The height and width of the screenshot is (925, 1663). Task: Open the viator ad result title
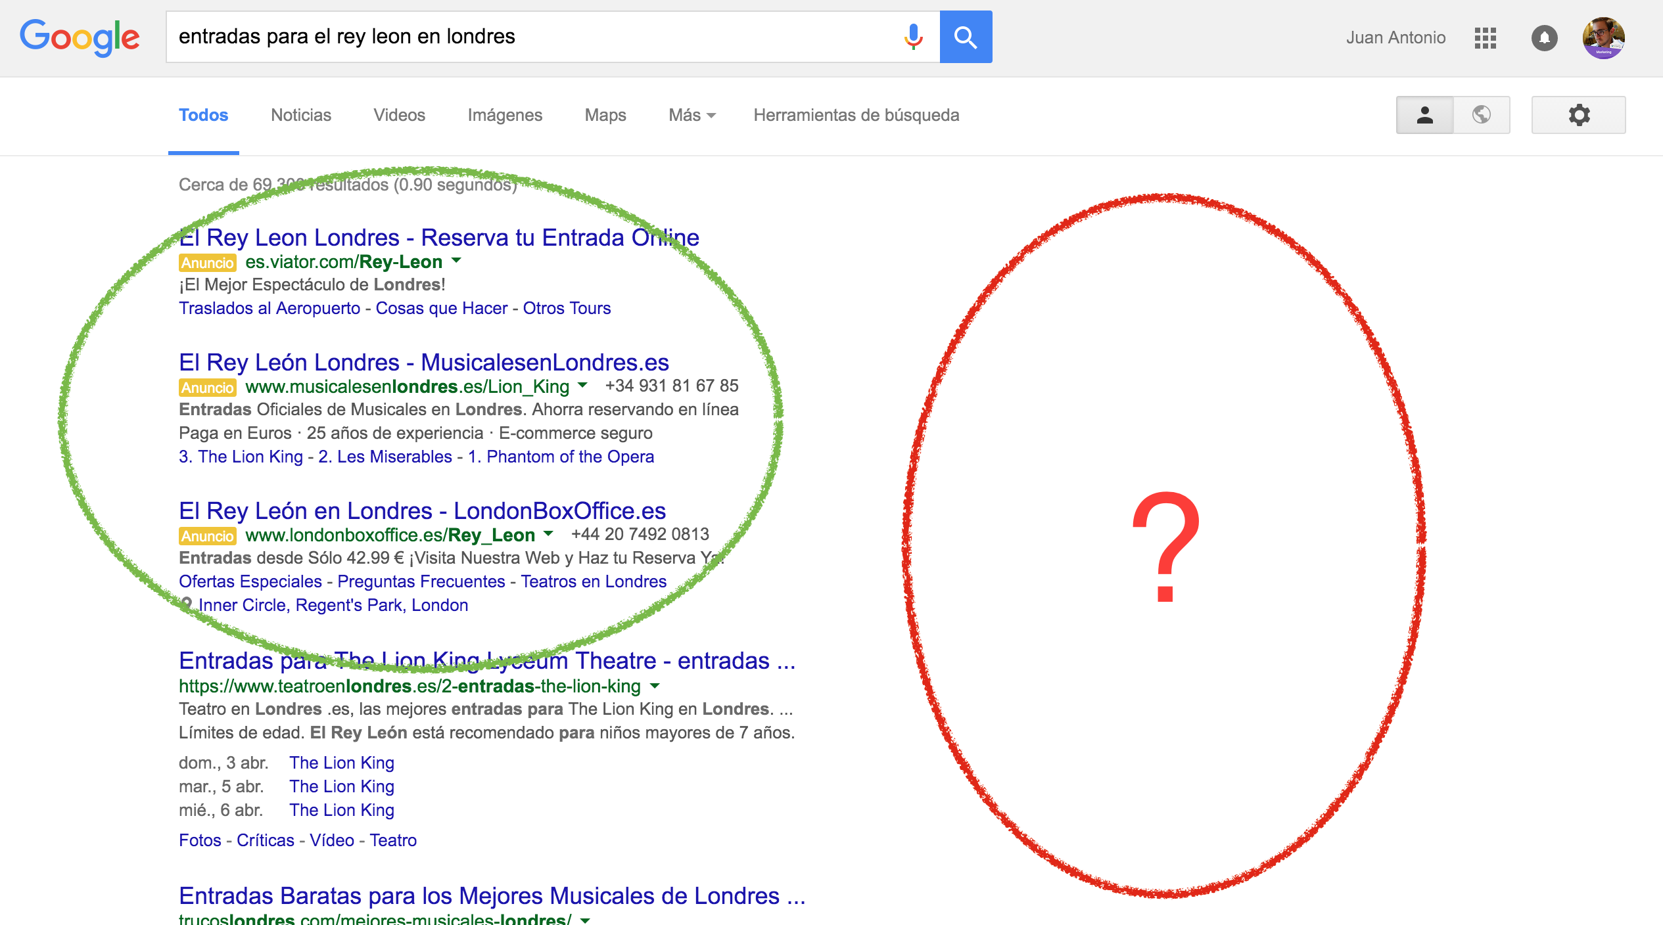coord(439,237)
